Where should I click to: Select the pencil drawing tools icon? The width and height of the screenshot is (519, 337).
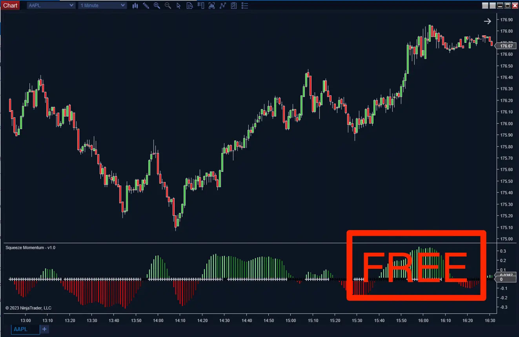pos(146,5)
